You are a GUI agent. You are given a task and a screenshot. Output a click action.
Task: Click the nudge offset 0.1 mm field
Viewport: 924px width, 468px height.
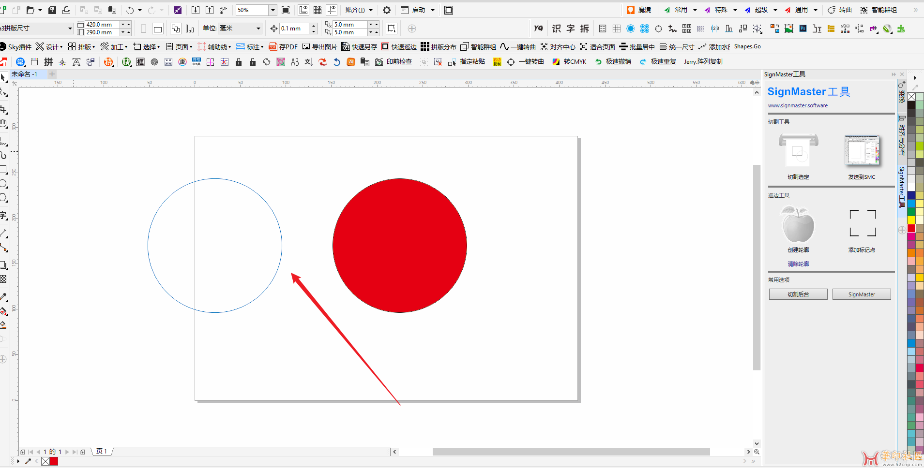[294, 29]
